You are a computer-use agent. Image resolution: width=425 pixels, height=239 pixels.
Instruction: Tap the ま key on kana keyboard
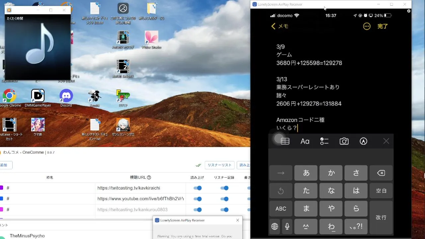coord(306,209)
